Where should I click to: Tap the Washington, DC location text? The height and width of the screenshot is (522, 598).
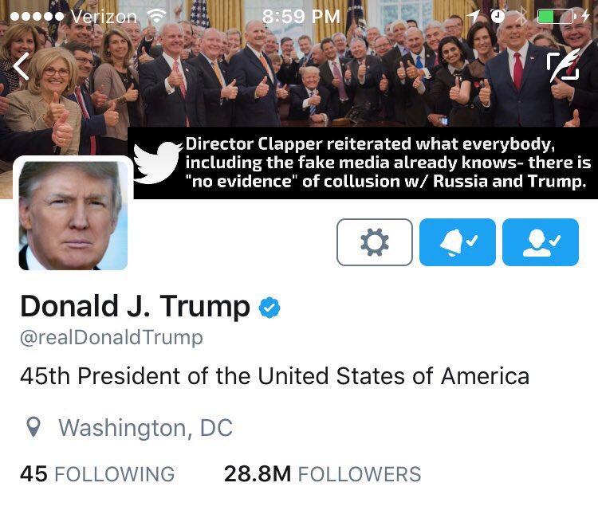pos(145,428)
